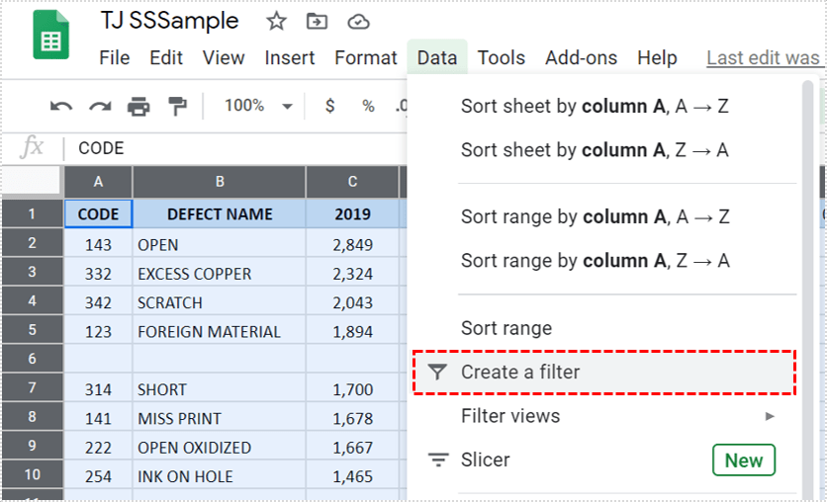Select column B header
827x502 pixels.
pyautogui.click(x=220, y=182)
